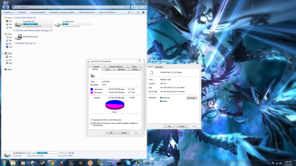Open Windows Media Player from the taskbar
This screenshot has width=296, height=166.
pyautogui.click(x=23, y=163)
